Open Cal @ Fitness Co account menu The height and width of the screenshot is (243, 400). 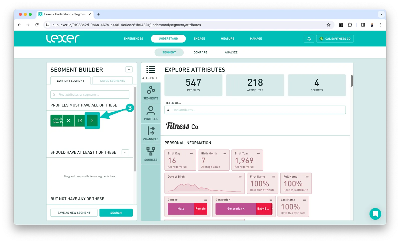[x=335, y=39]
